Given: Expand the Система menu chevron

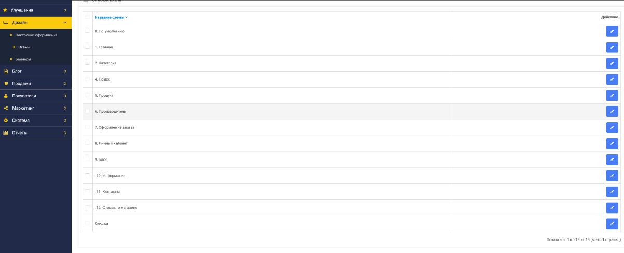Looking at the screenshot, I should 65,121.
